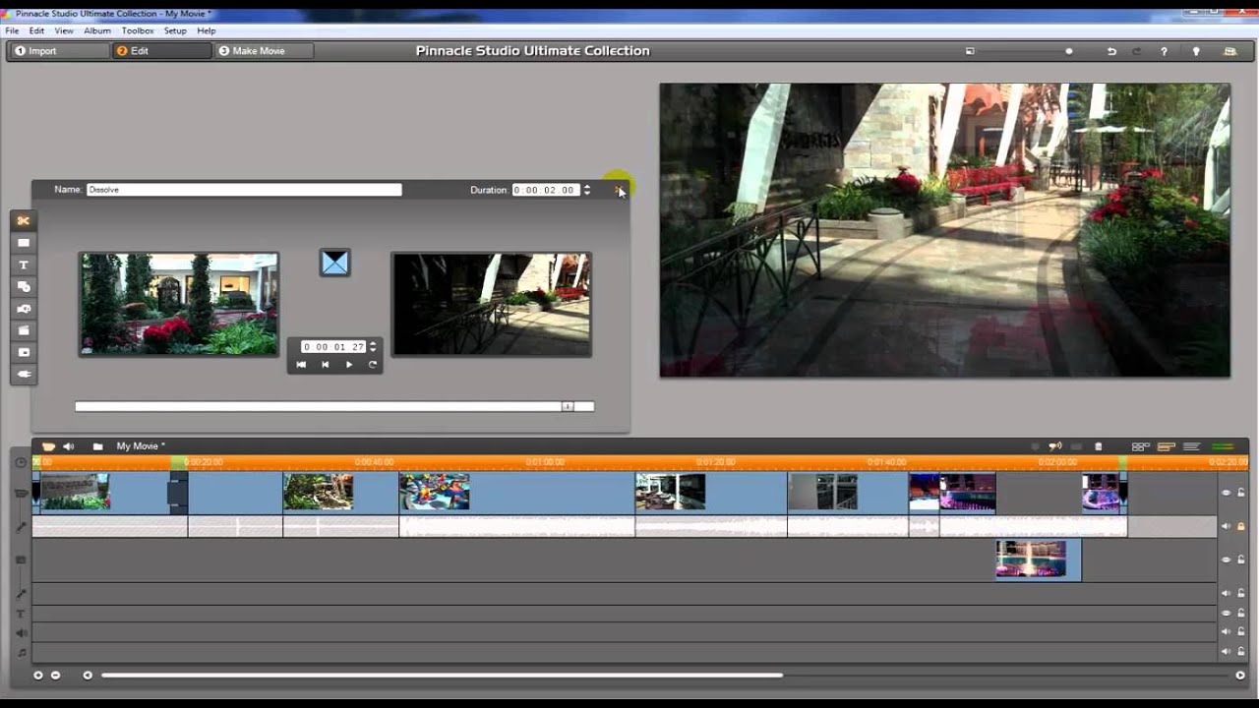1259x708 pixels.
Task: Zoom in the timeline with plus button
Action: tap(38, 675)
